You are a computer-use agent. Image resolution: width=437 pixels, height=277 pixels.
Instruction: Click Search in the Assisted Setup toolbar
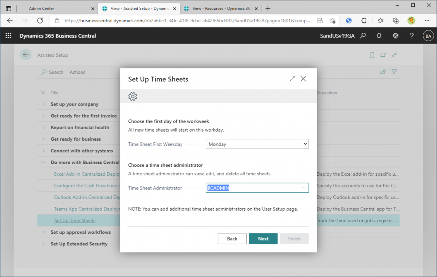coord(52,72)
